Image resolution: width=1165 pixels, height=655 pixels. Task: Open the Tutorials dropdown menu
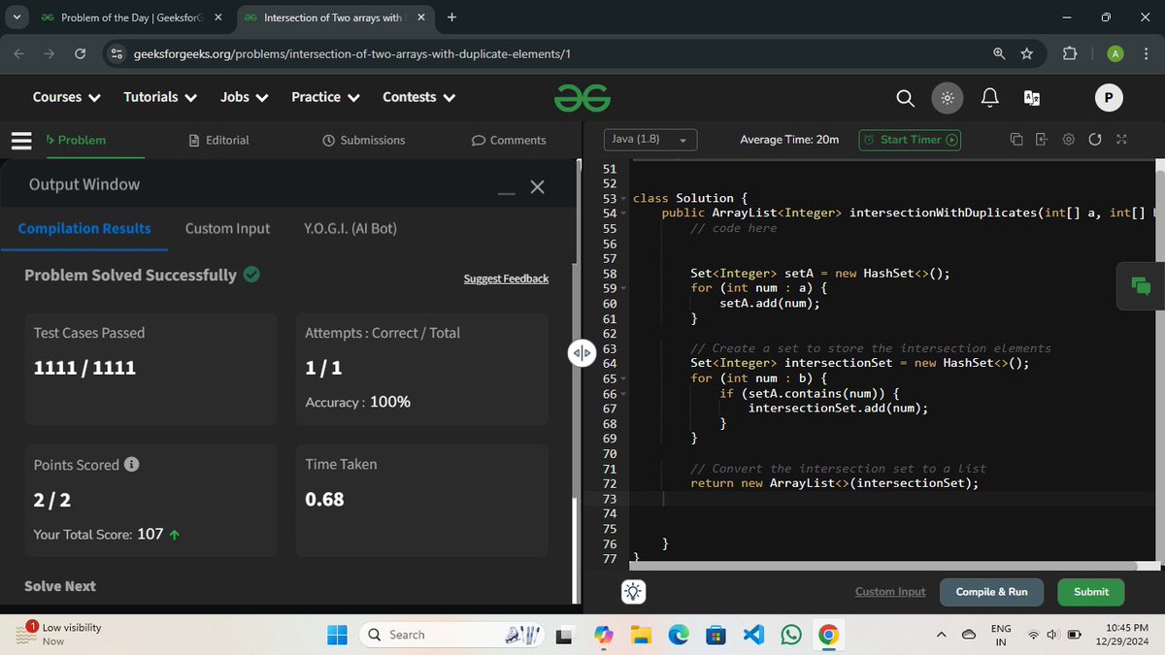coord(160,97)
